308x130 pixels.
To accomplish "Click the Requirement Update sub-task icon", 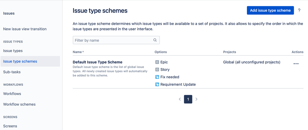I will [157, 84].
